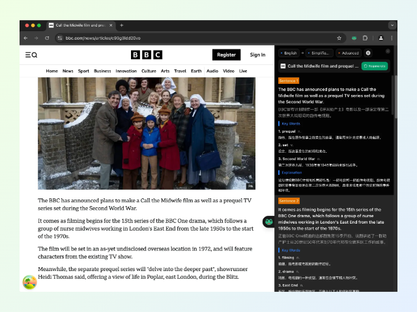Viewport: 417px width, 312px height.
Task: Close the Call the Midwife tab
Action: (x=111, y=25)
